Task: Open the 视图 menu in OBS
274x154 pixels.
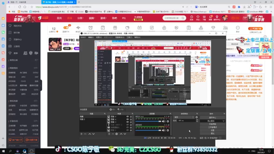Action: pos(99,37)
